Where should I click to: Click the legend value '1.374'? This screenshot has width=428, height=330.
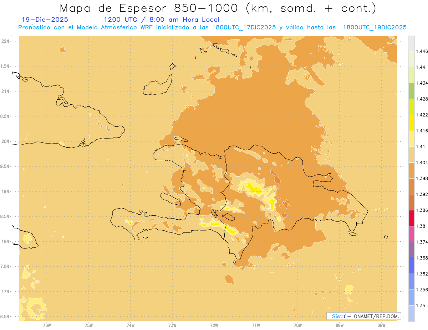click(x=422, y=242)
